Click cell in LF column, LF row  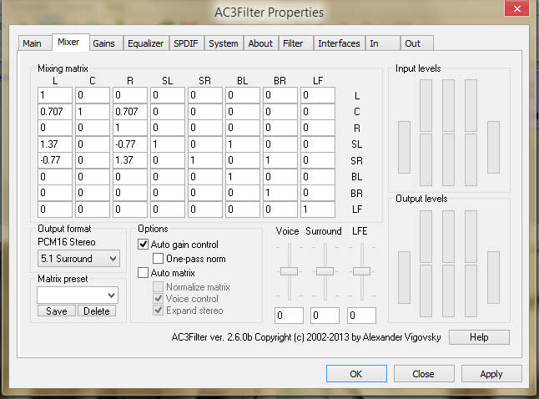[x=318, y=210]
